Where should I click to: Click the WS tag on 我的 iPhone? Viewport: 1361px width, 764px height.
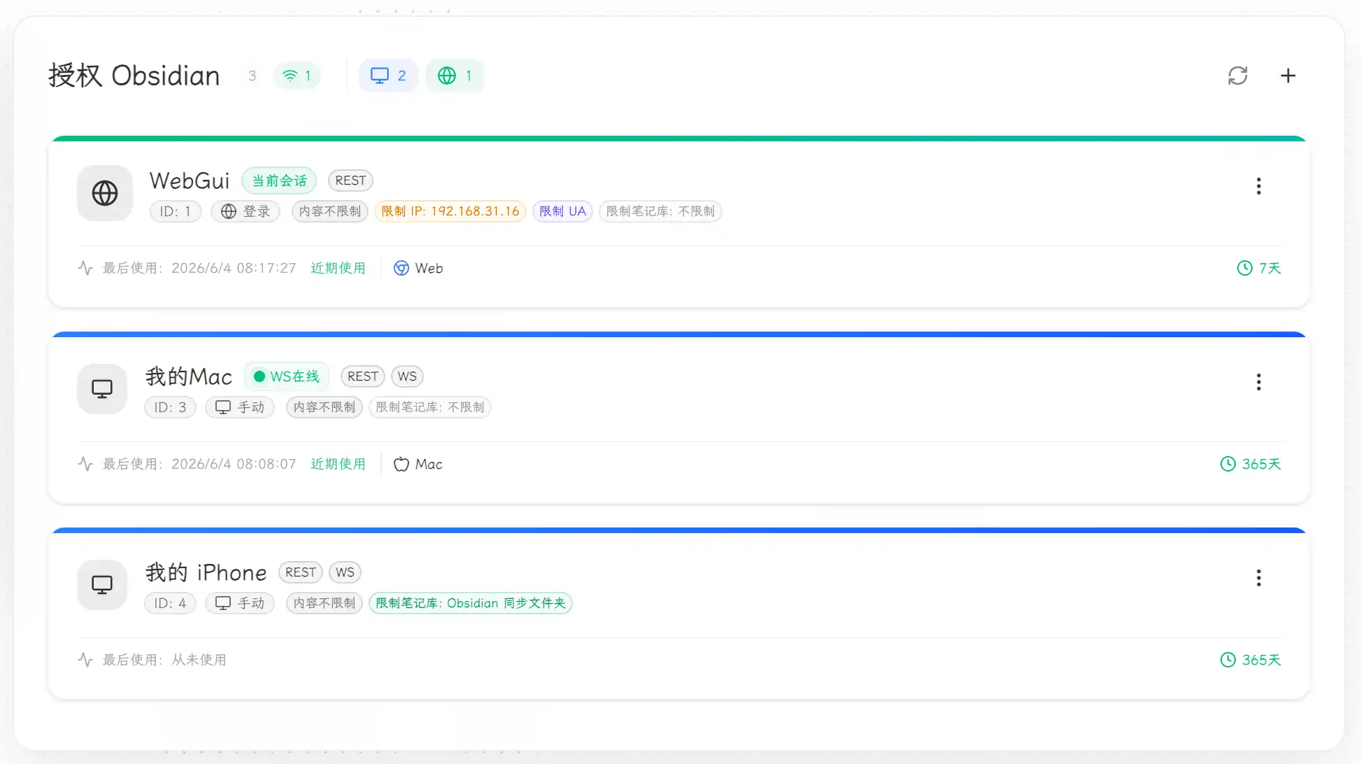click(x=345, y=572)
